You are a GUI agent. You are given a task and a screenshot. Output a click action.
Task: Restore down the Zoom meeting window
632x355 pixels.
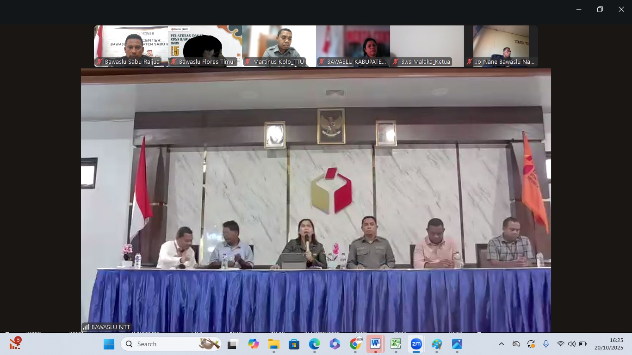coord(600,9)
